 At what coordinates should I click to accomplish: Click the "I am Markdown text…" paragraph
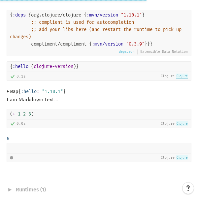point(32,99)
